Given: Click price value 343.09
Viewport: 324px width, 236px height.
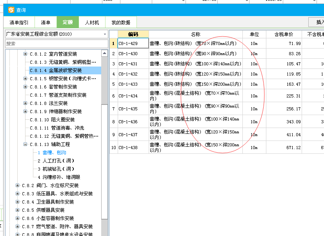Looking at the screenshot, I should click(293, 122).
